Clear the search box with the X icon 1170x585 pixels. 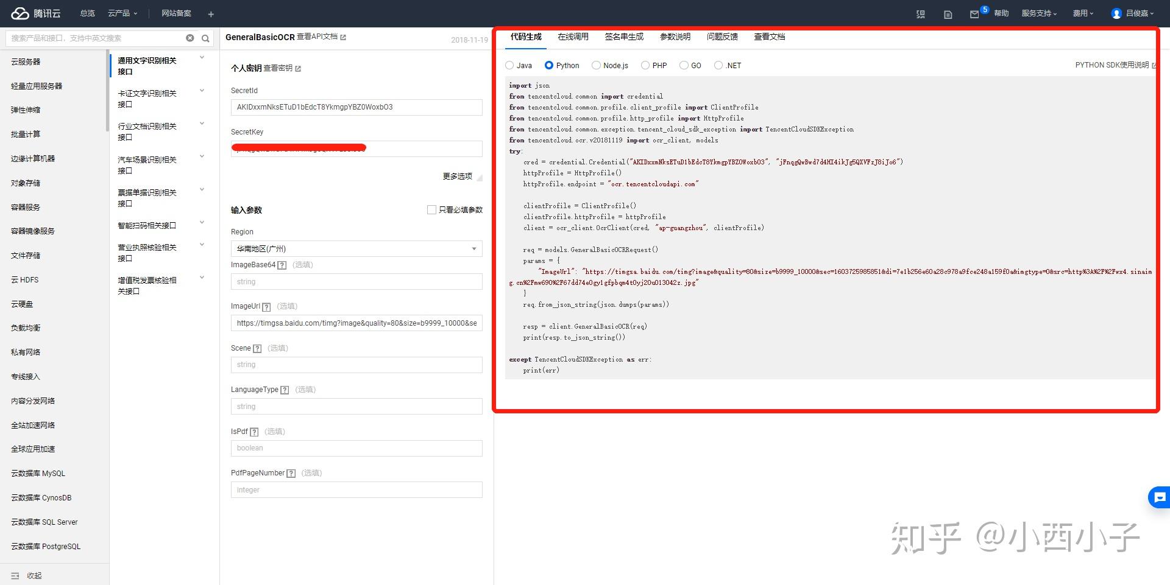point(190,38)
